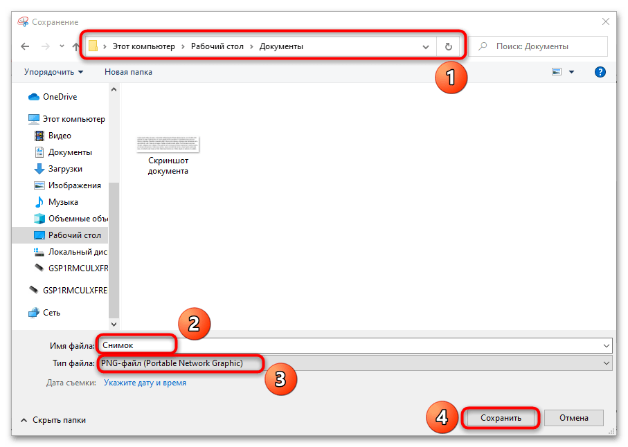Open the Help question mark icon

pos(600,72)
